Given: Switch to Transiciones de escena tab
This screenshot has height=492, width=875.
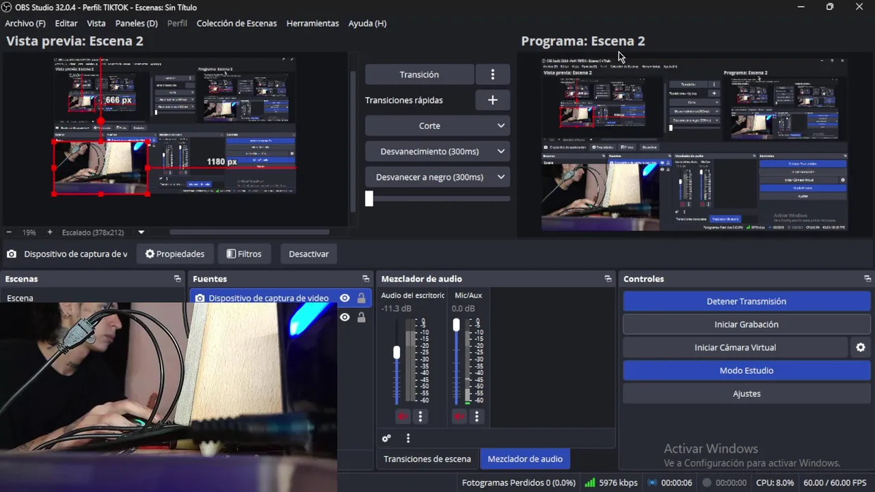Looking at the screenshot, I should tap(427, 459).
